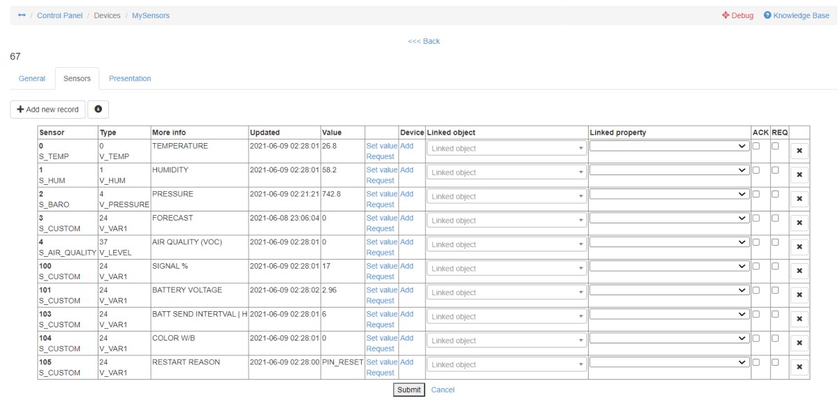
Task: Go back using the <<< Back link
Action: 424,41
